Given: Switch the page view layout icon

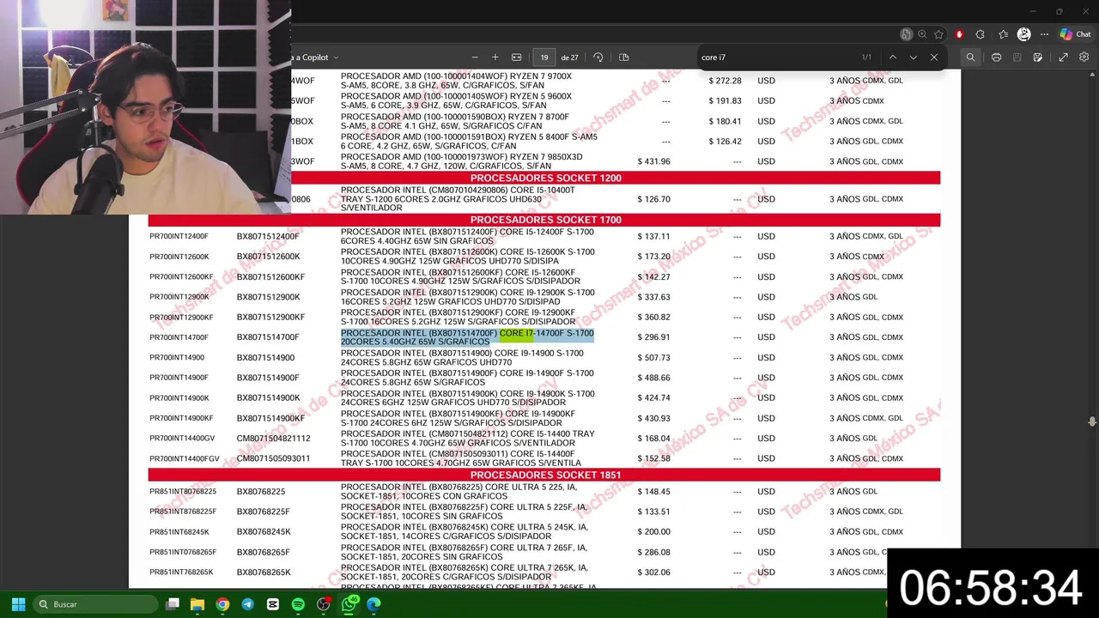Looking at the screenshot, I should [624, 58].
